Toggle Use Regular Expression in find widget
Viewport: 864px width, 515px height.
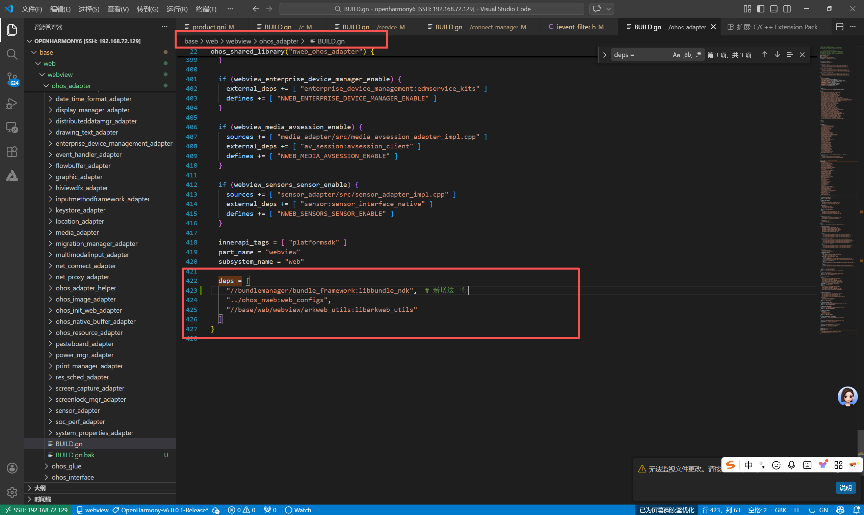tap(699, 55)
